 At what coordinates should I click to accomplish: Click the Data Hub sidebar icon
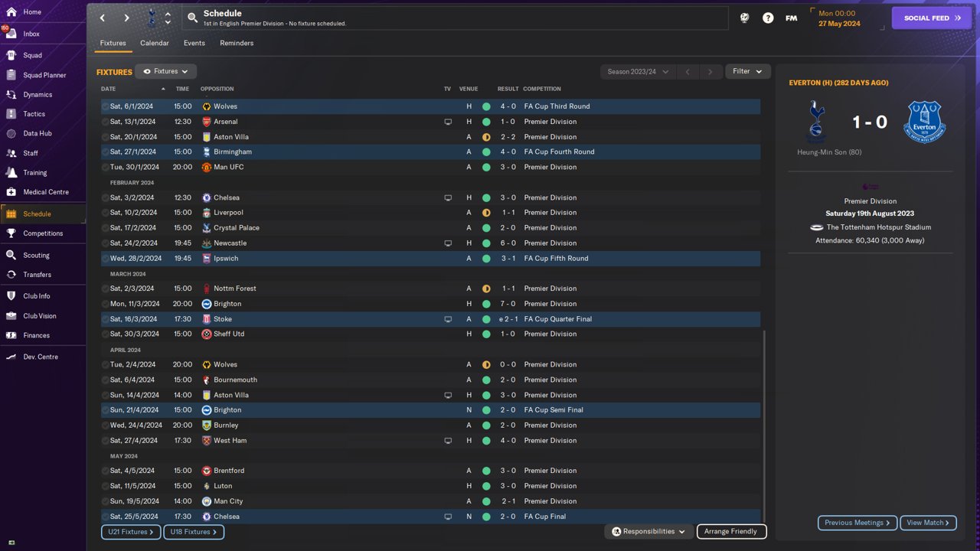coord(11,133)
